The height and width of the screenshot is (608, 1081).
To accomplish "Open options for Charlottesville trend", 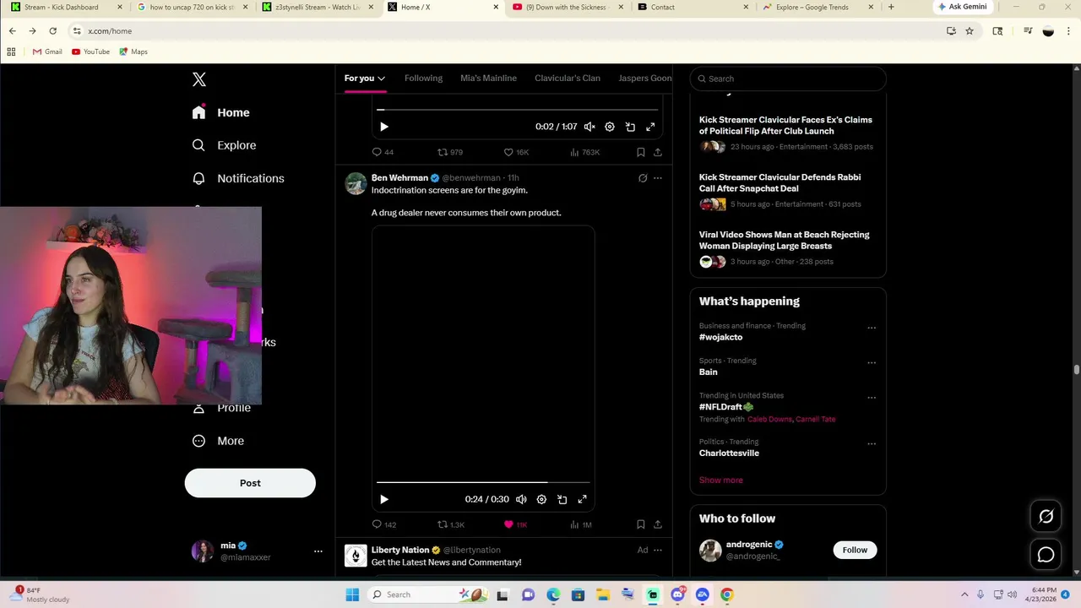I will (872, 443).
